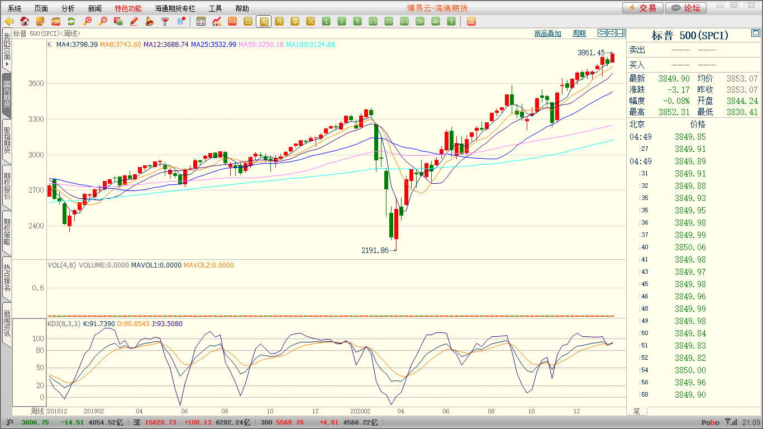Image resolution: width=763 pixels, height=429 pixels.
Task: Open the 帮助 menu
Action: (x=242, y=8)
